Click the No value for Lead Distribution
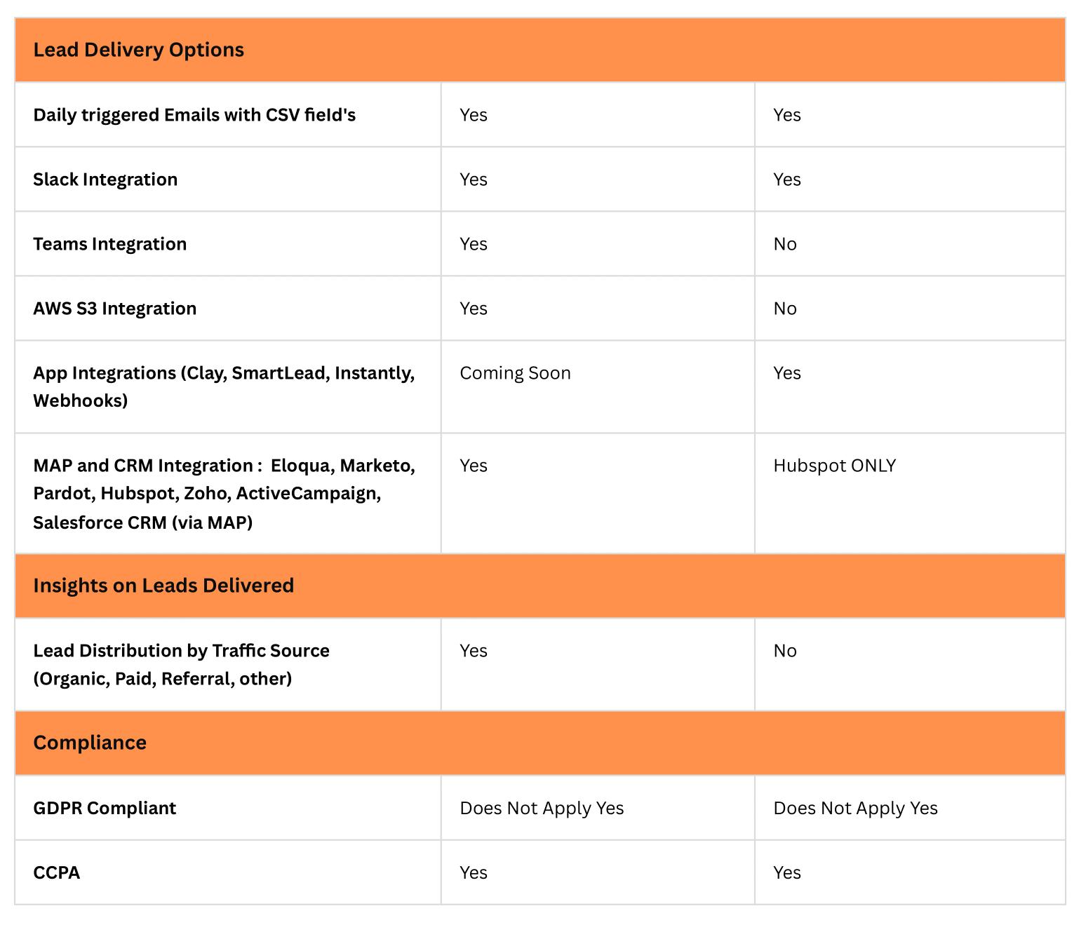 pyautogui.click(x=784, y=651)
